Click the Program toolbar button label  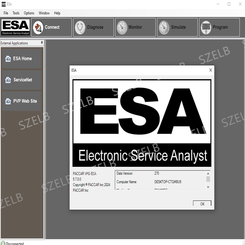click(220, 27)
